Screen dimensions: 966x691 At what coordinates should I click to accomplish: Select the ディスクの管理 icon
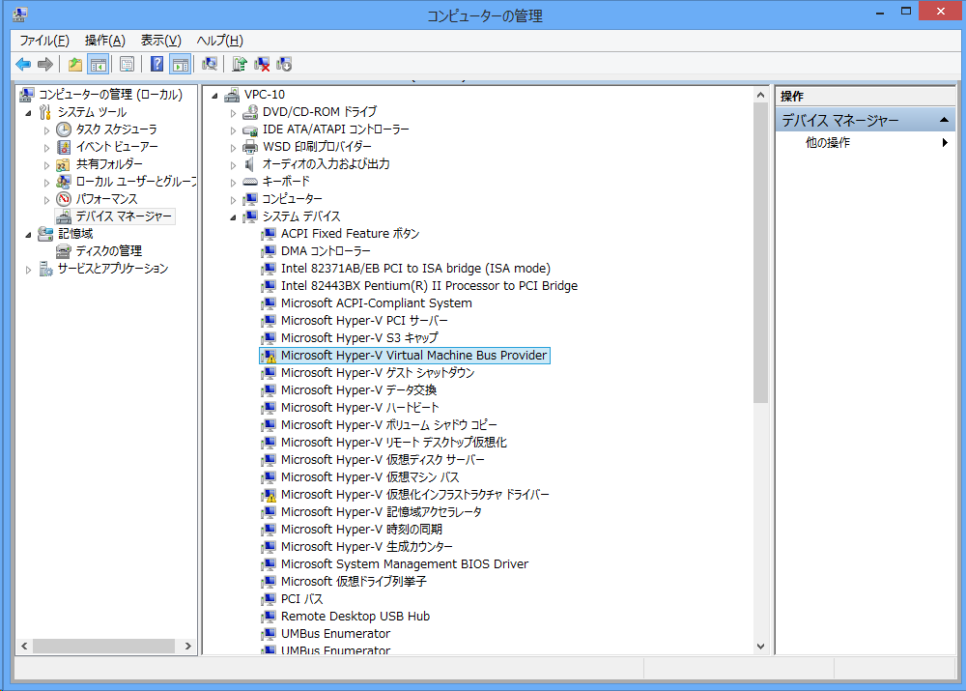(64, 251)
